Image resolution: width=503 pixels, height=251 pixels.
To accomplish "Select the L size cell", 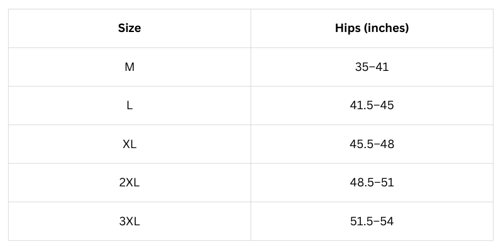I will tap(130, 105).
